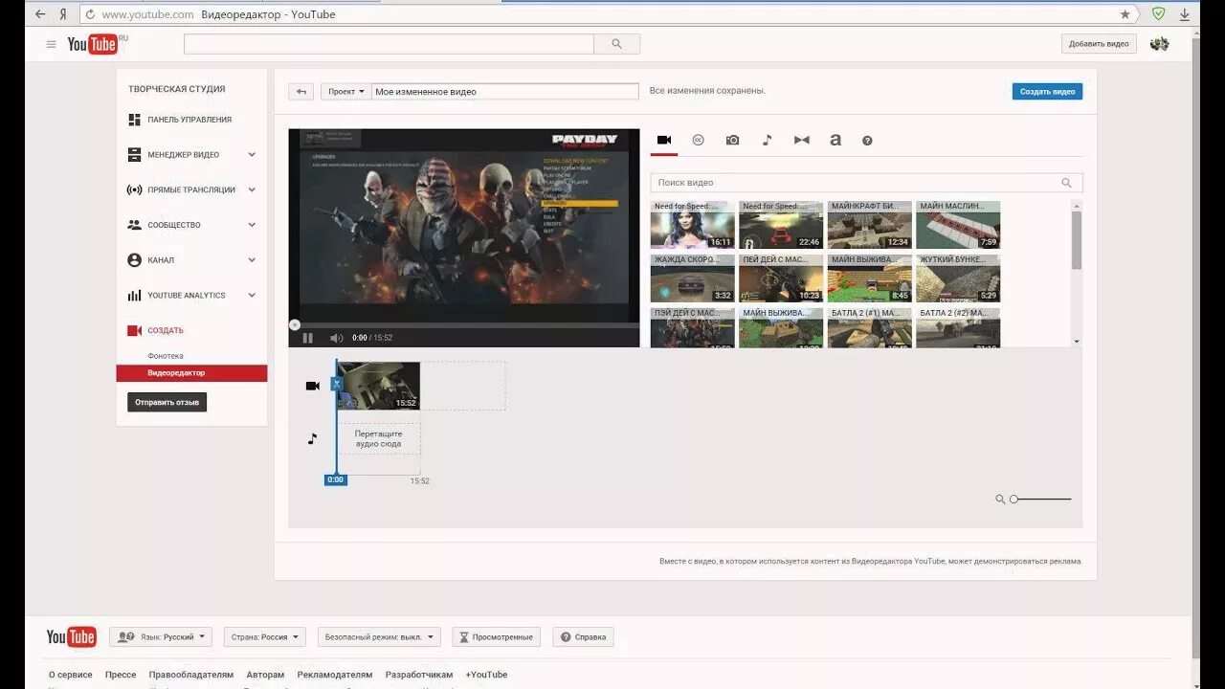Open the Создать sidebar section
The image size is (1225, 689).
pos(165,330)
